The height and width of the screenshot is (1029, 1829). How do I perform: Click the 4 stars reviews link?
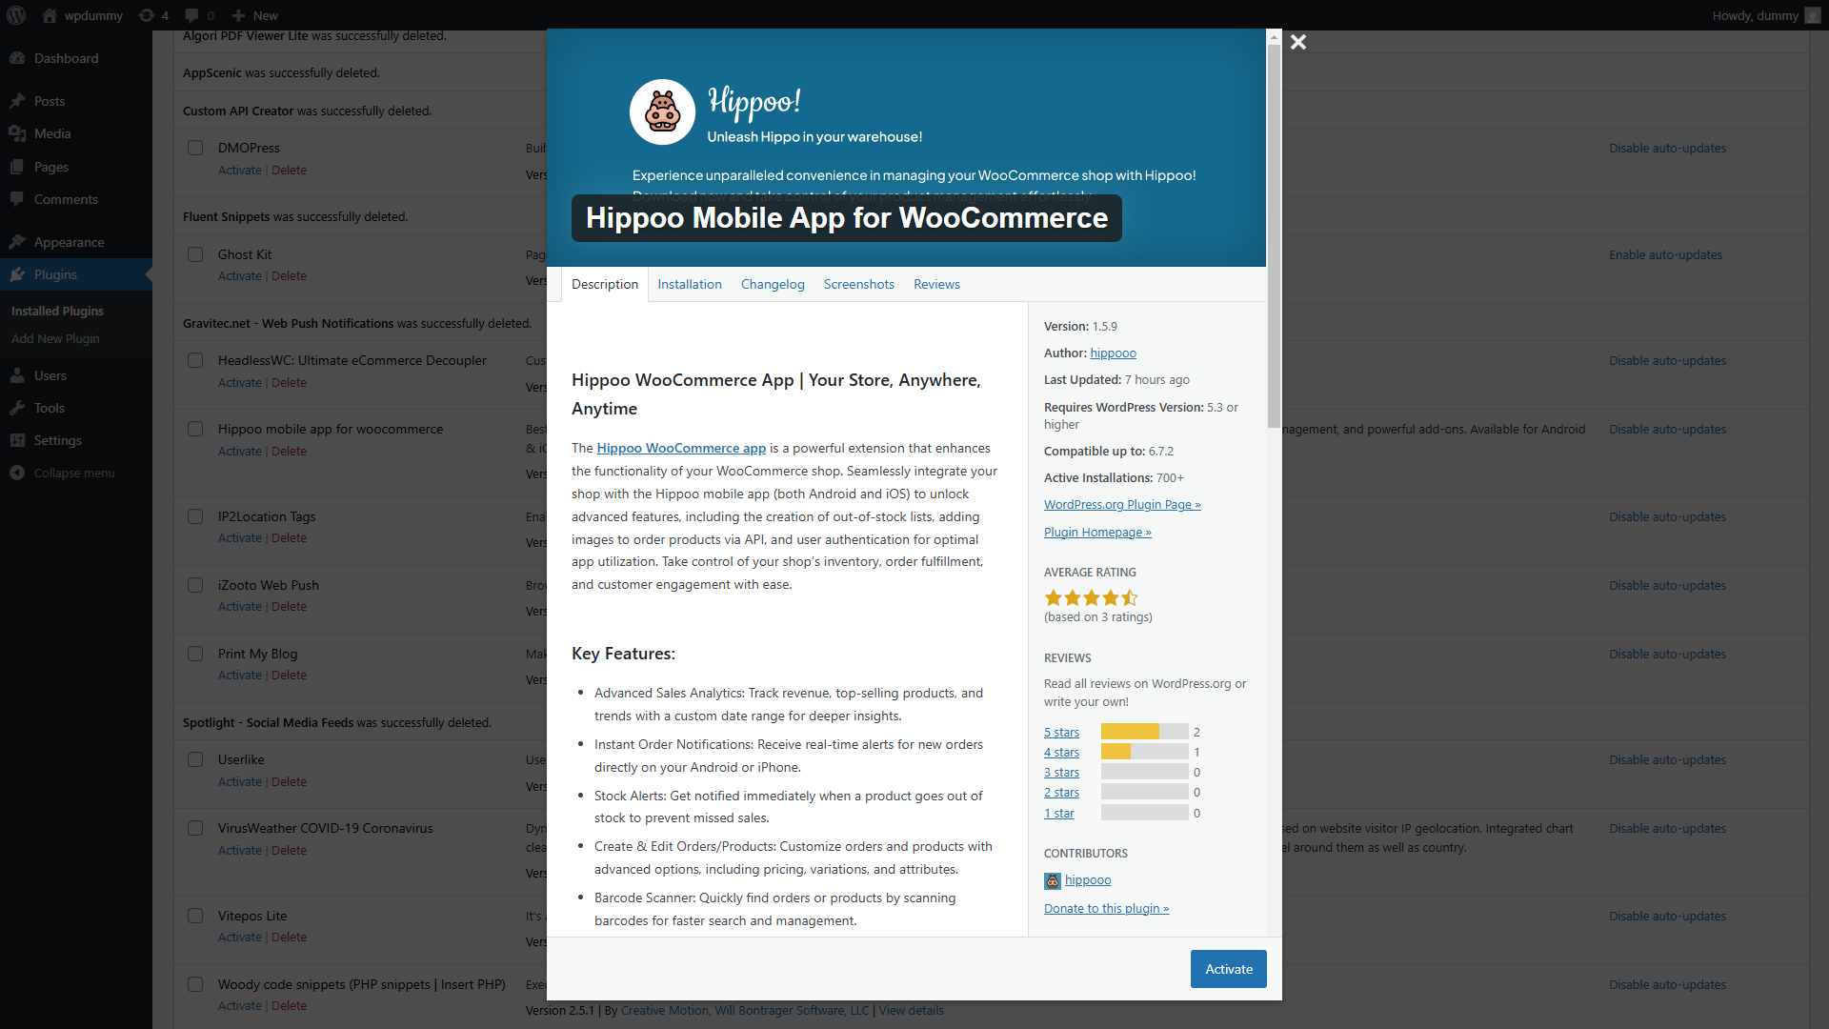click(1061, 752)
